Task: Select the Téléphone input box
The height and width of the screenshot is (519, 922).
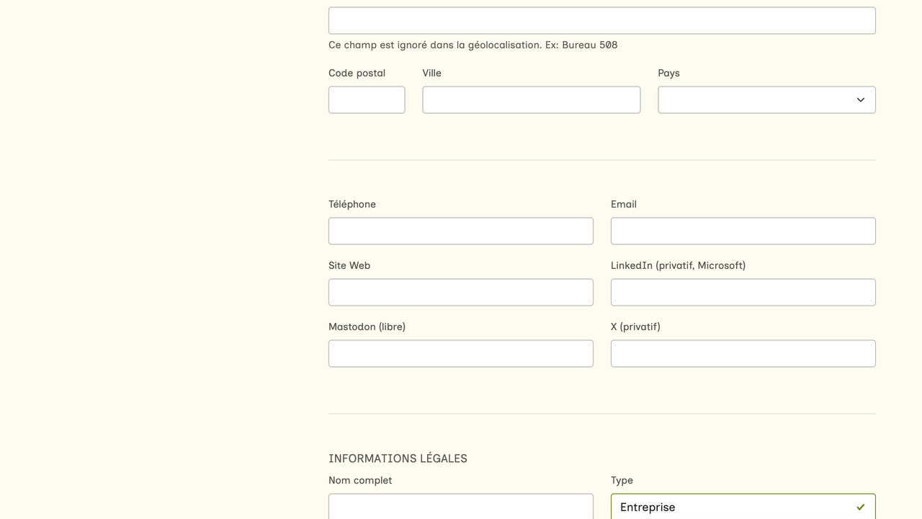Action: tap(460, 231)
